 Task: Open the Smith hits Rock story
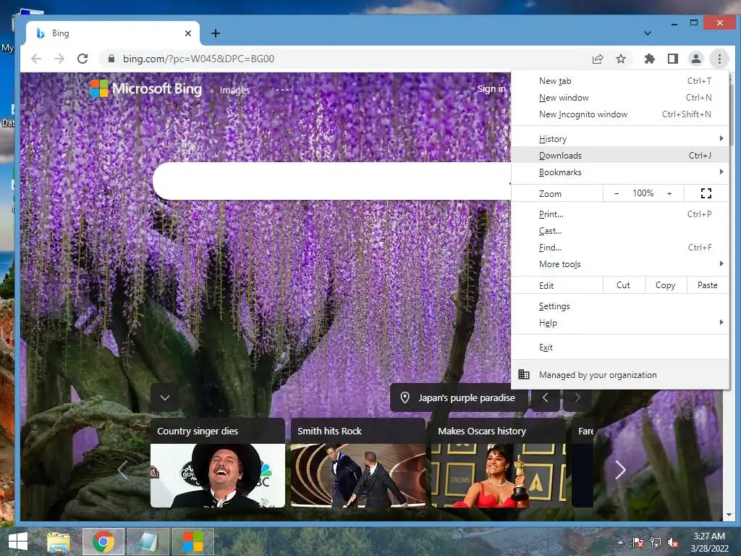pos(358,463)
